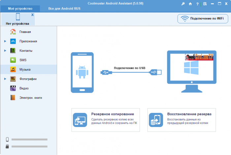Click the RusLangXP banner on monitor
The height and width of the screenshot is (155, 231).
[199, 57]
